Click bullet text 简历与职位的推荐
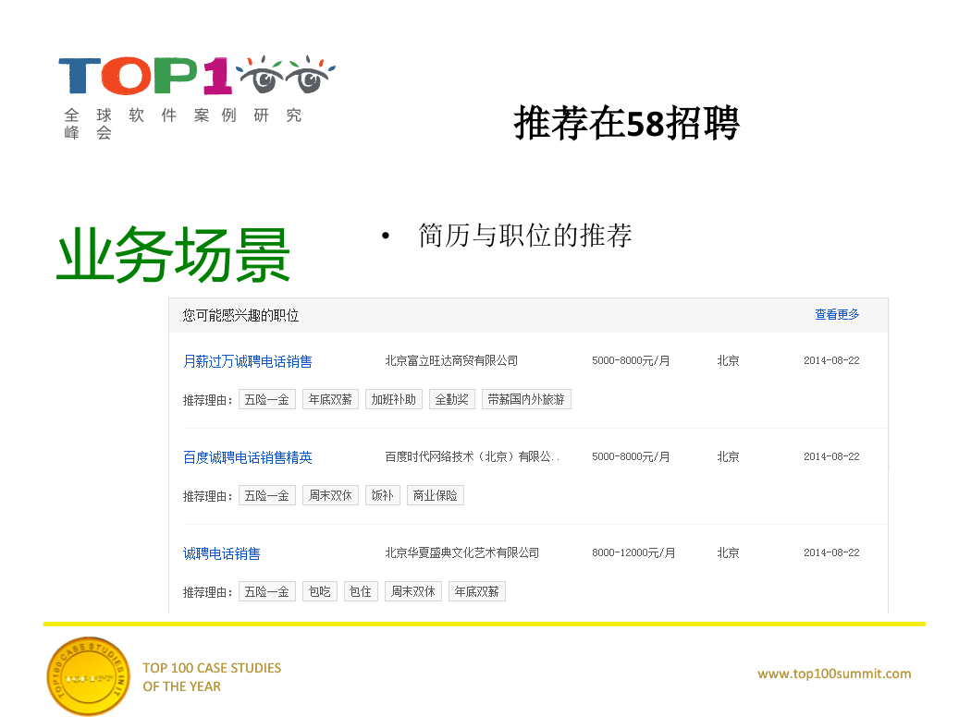 [525, 236]
